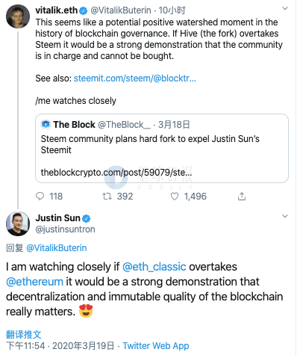This screenshot has height=355, width=297.
Task: Open the @ethereum mention link
Action: (x=34, y=282)
